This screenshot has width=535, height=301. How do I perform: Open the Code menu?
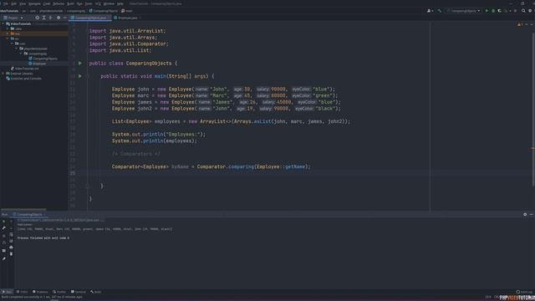47,3
